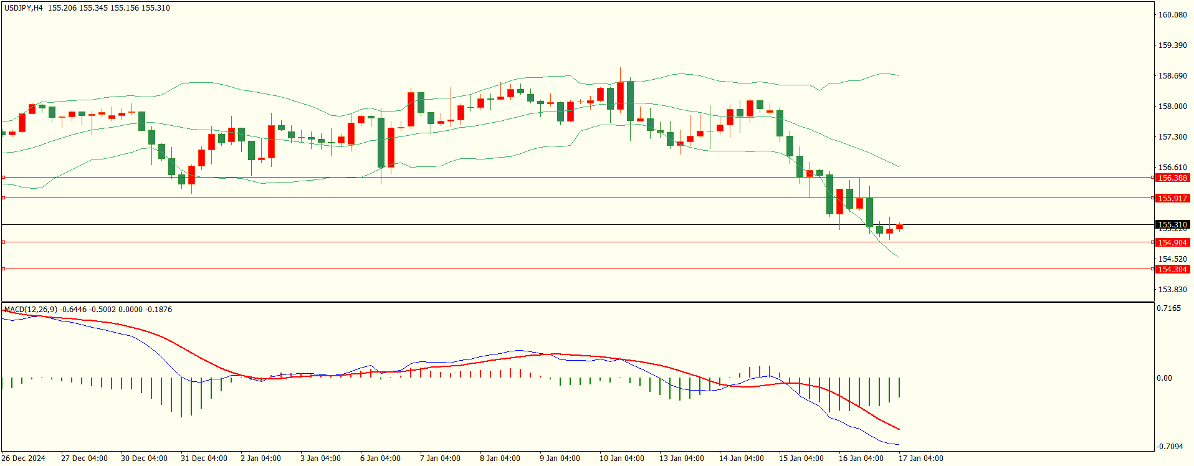
Task: Click the 26 Dec 2024 date label
Action: pos(23,459)
